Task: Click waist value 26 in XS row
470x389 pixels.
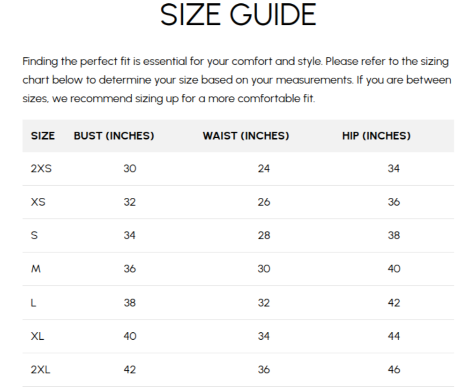Action: coord(264,202)
